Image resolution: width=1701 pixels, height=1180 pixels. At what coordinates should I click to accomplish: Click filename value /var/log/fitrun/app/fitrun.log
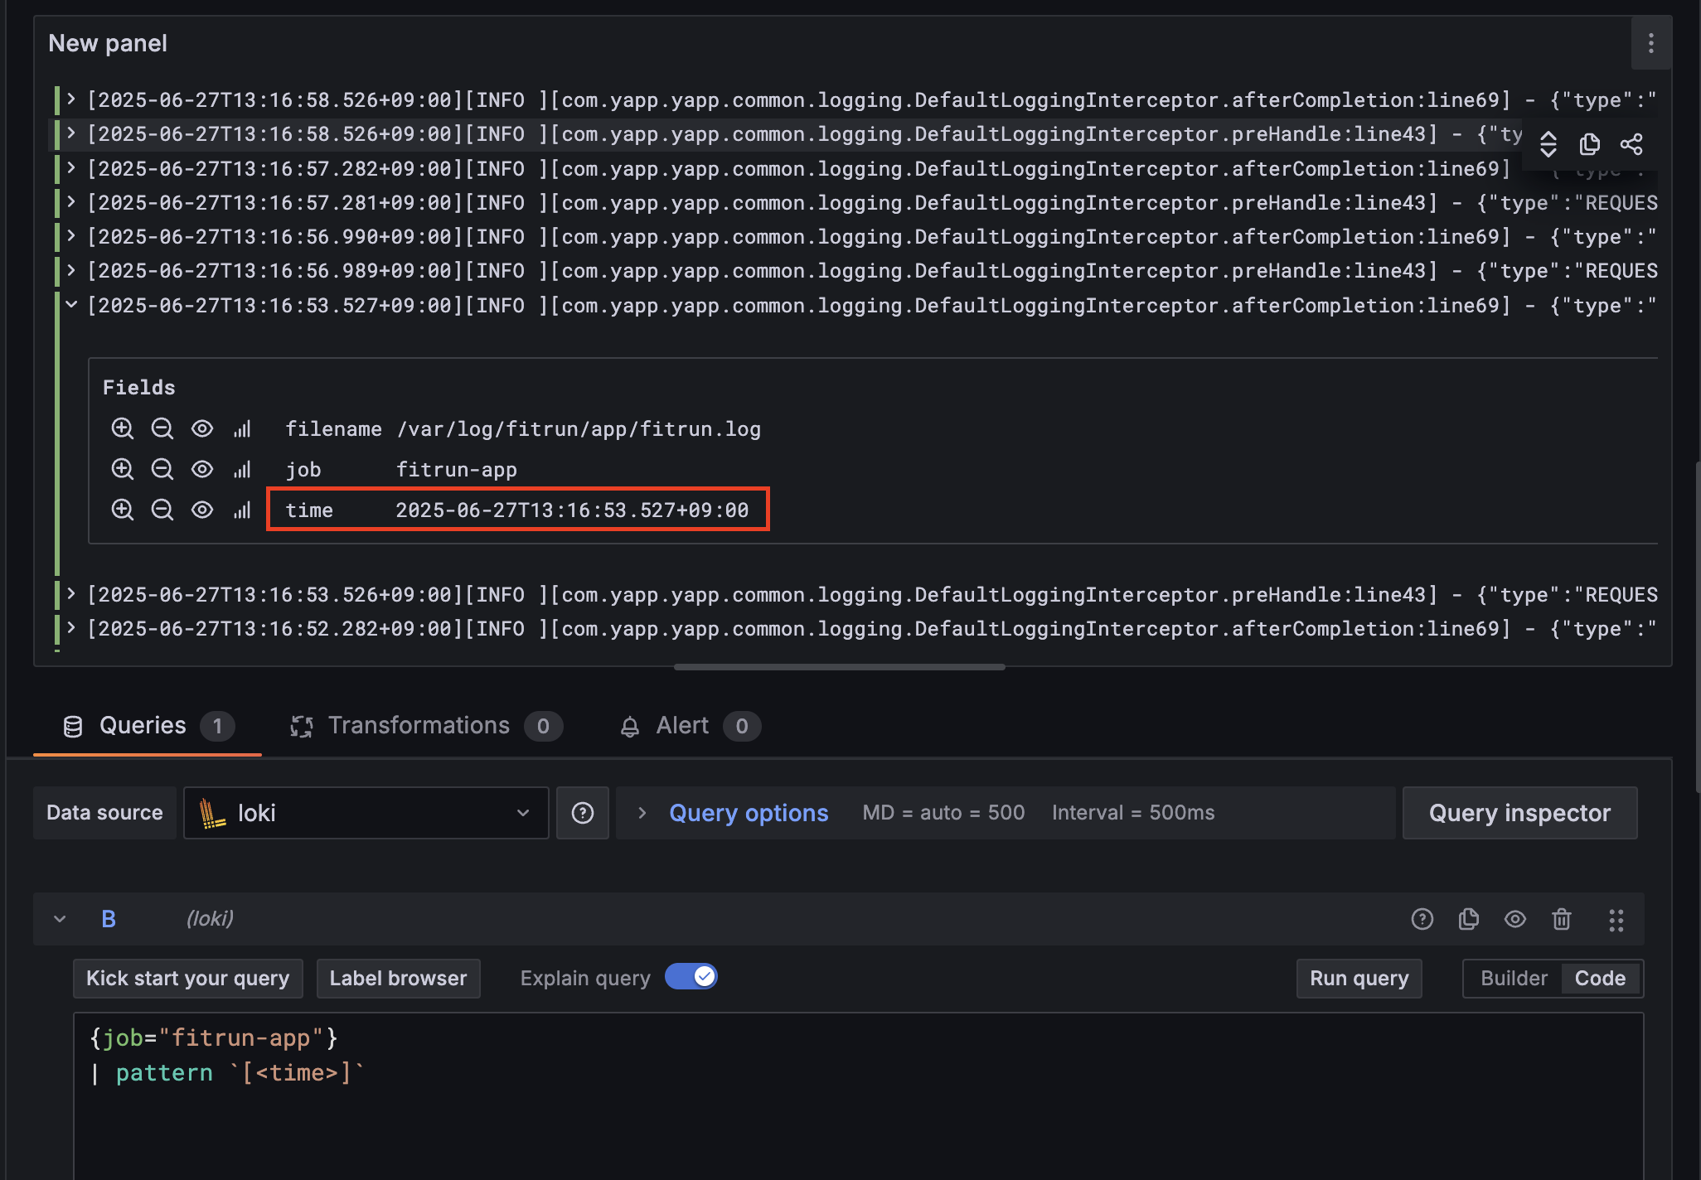(x=579, y=428)
